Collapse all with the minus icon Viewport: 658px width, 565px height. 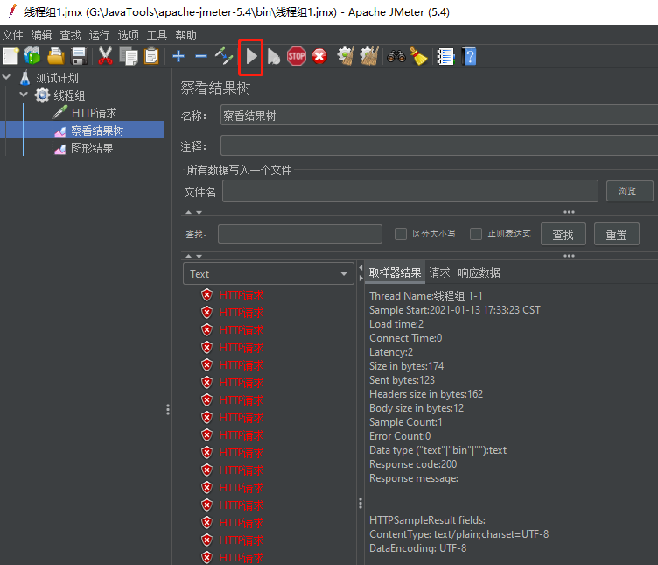point(201,56)
